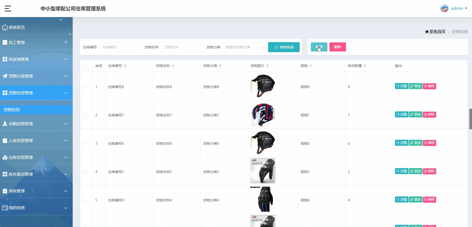
Task: Collapse the 货物信息管理 chevron
Action: pyautogui.click(x=66, y=93)
